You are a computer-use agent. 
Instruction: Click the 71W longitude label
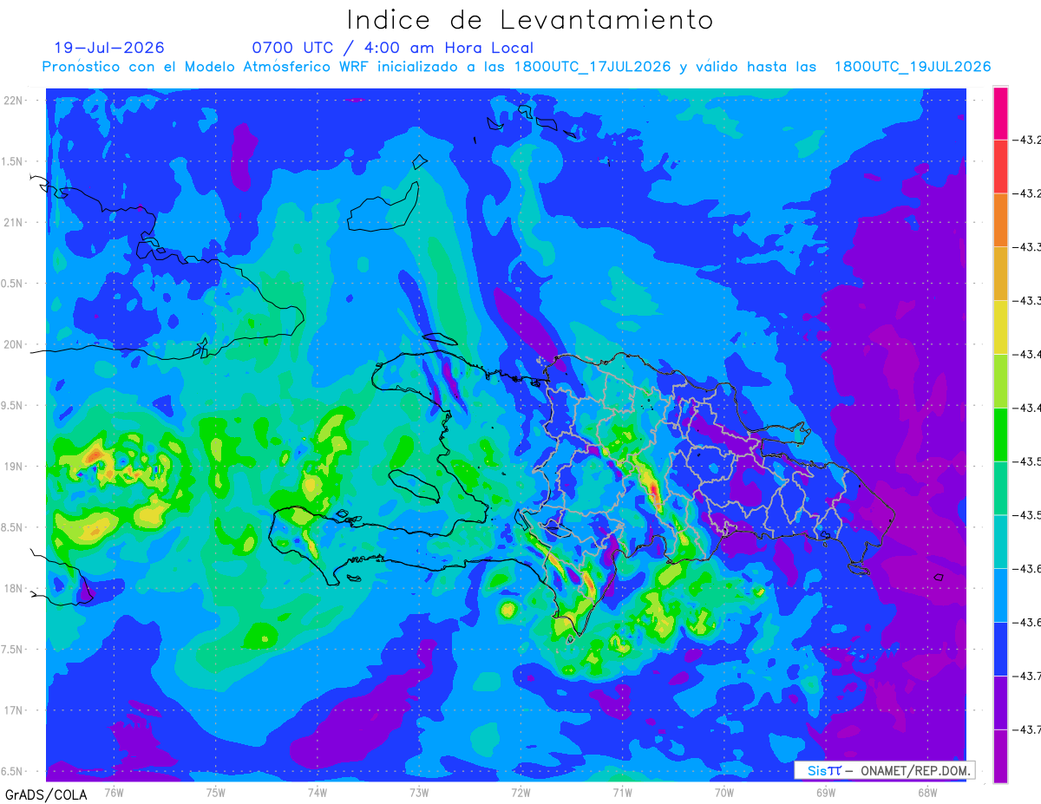coord(622,792)
